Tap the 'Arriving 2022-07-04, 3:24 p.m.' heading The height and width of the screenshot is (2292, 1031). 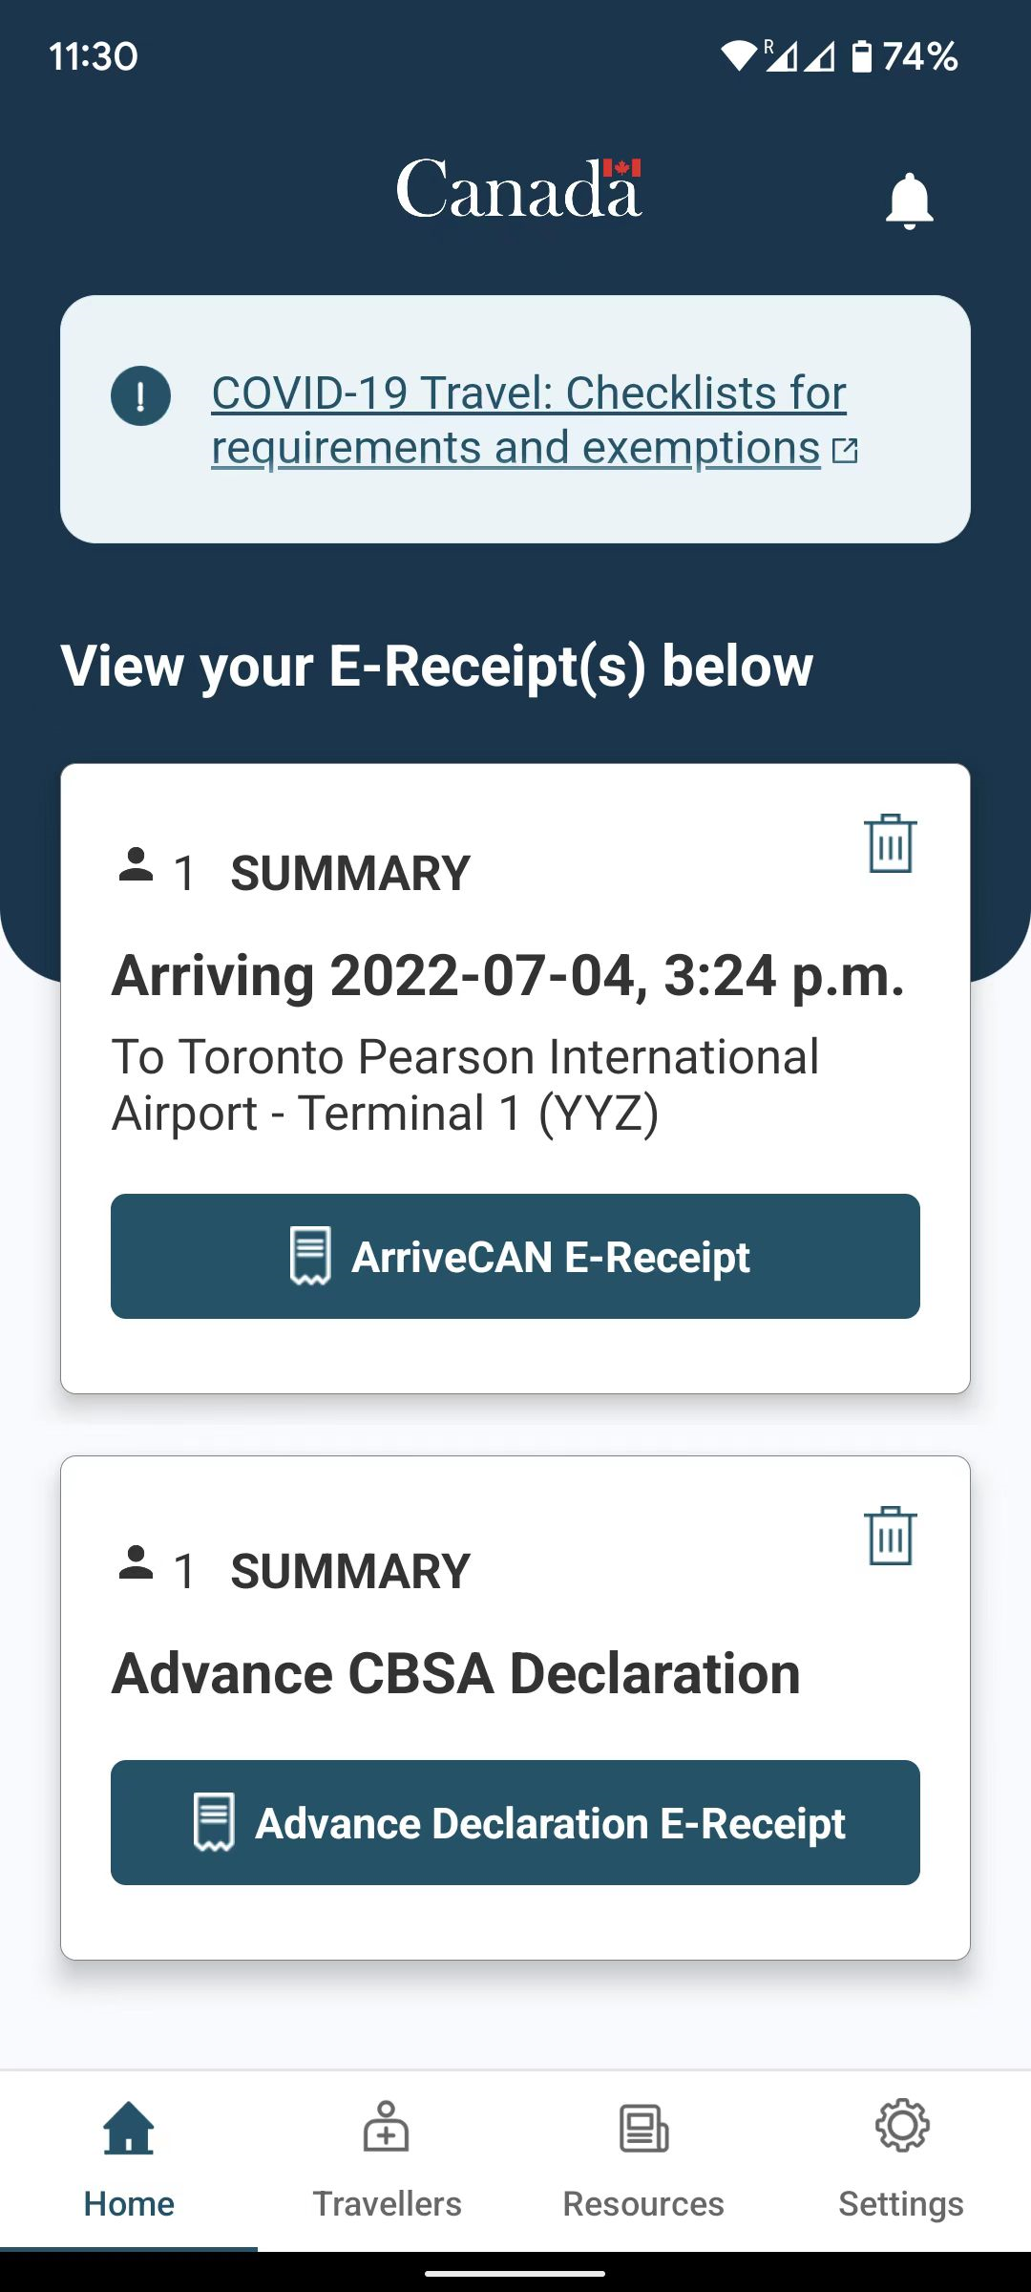point(508,976)
